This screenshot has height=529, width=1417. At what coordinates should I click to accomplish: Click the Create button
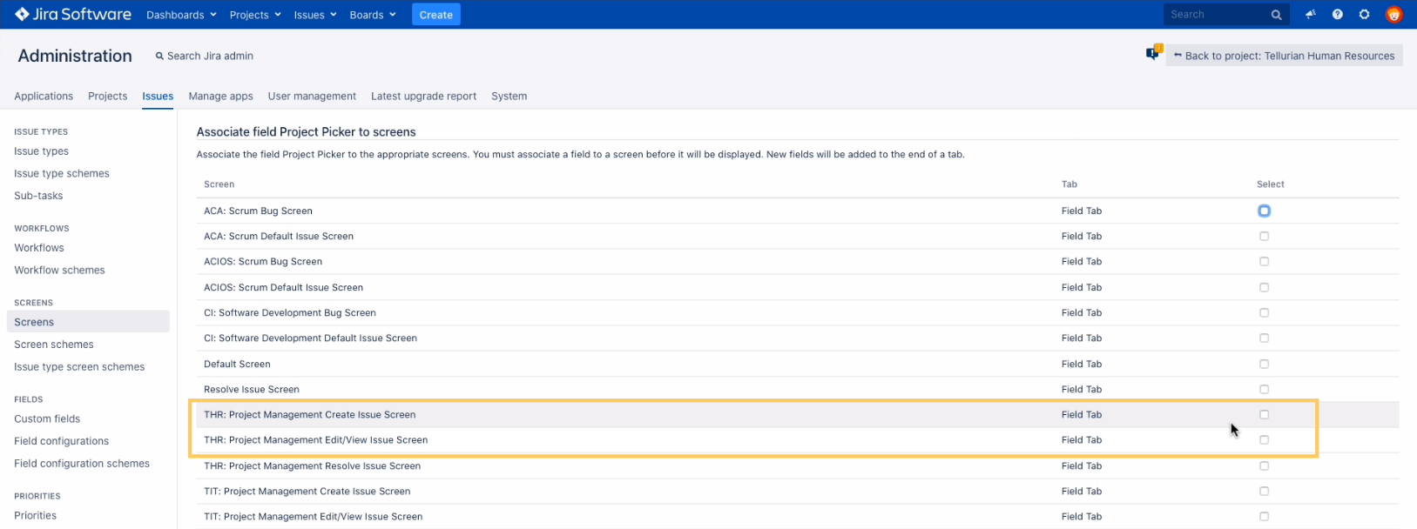tap(435, 15)
